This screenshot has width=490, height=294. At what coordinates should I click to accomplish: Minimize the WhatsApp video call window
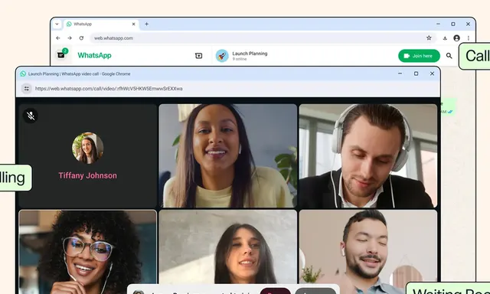click(x=400, y=73)
